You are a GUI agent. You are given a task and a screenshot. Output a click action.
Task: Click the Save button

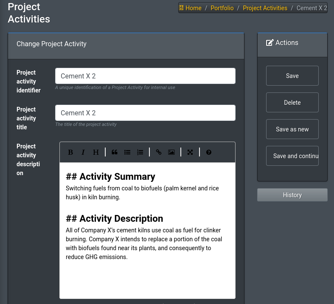click(292, 76)
